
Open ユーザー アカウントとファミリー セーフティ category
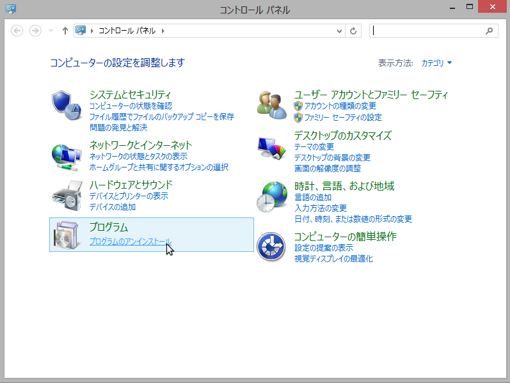coord(371,95)
